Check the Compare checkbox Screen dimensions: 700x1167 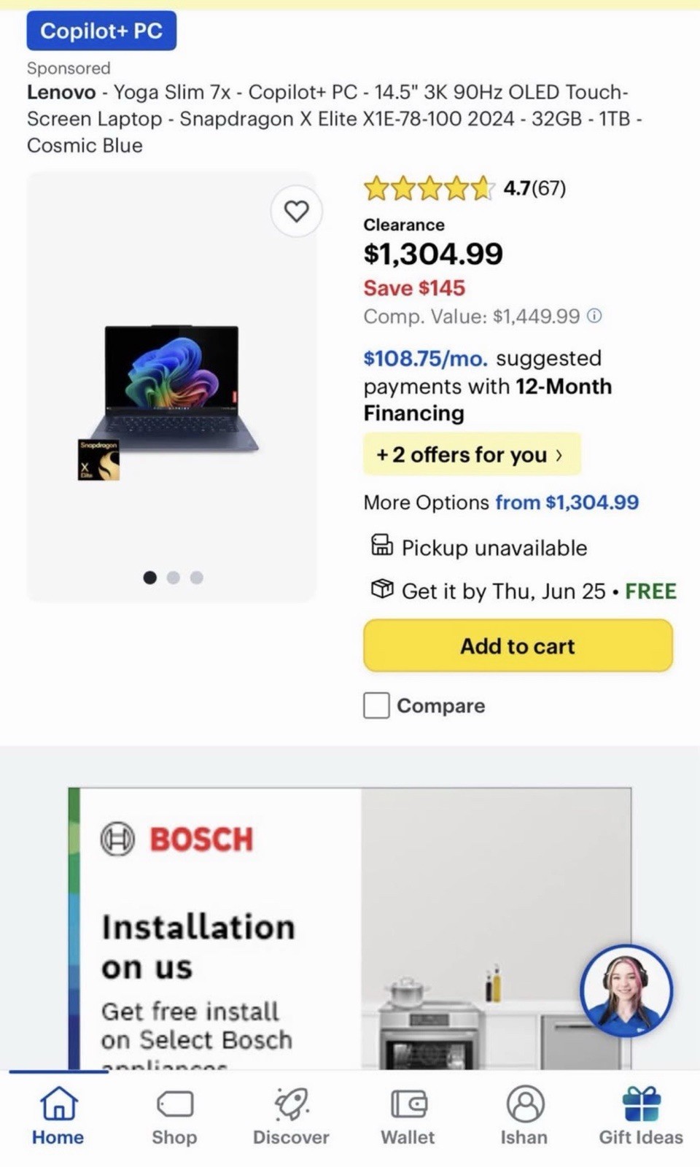point(376,705)
